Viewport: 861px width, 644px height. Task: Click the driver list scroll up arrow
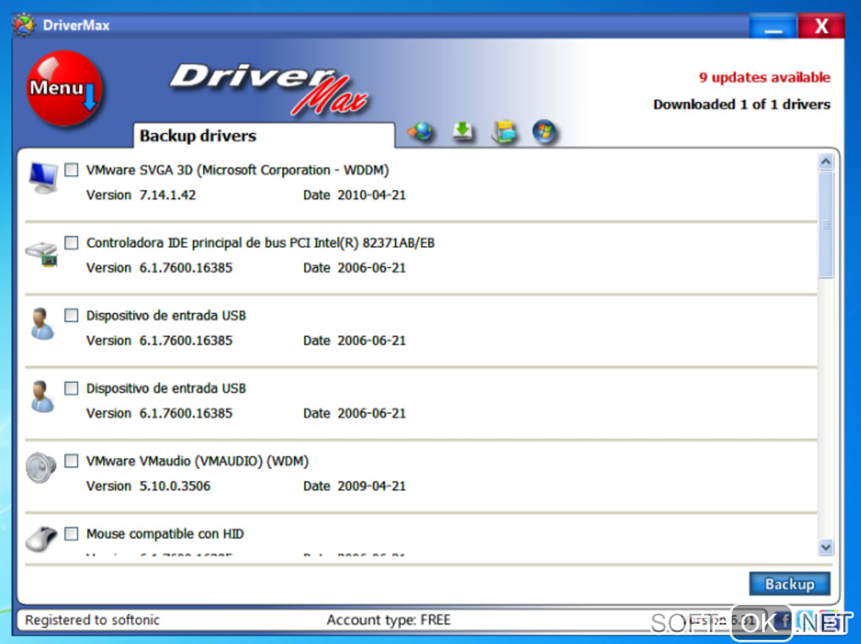tap(826, 162)
